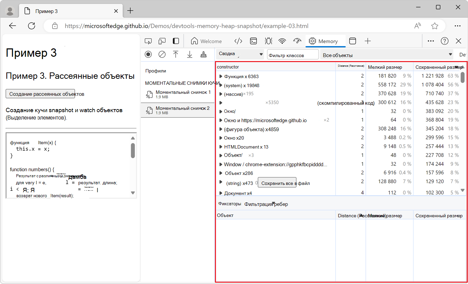Expand the (system) x 19848 row

click(x=221, y=85)
